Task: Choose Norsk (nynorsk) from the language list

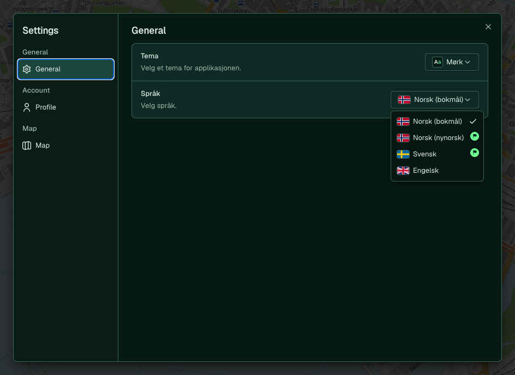Action: [437, 138]
